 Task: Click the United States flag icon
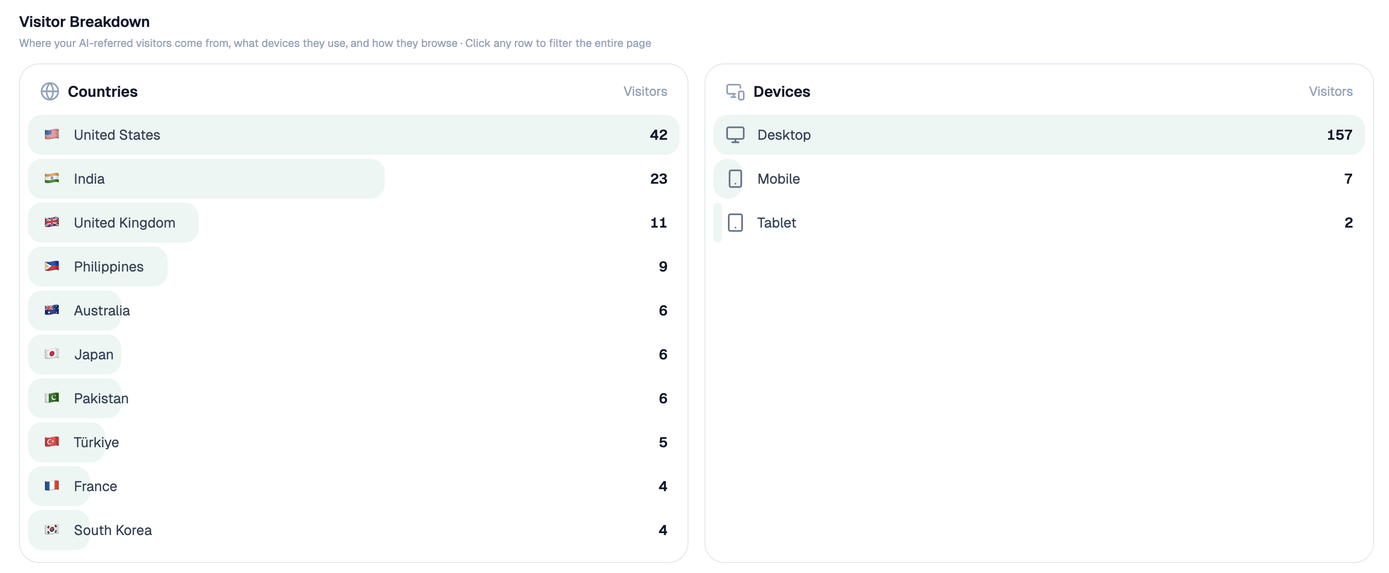pos(52,134)
